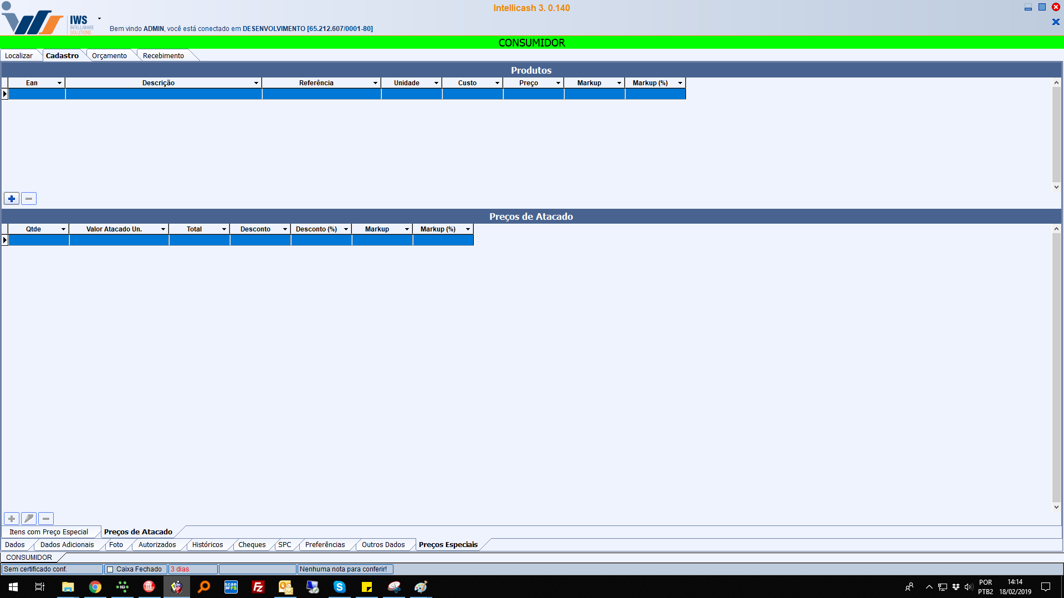Image resolution: width=1064 pixels, height=598 pixels.
Task: Click the Nenhuma nota para conferir status
Action: [x=344, y=569]
